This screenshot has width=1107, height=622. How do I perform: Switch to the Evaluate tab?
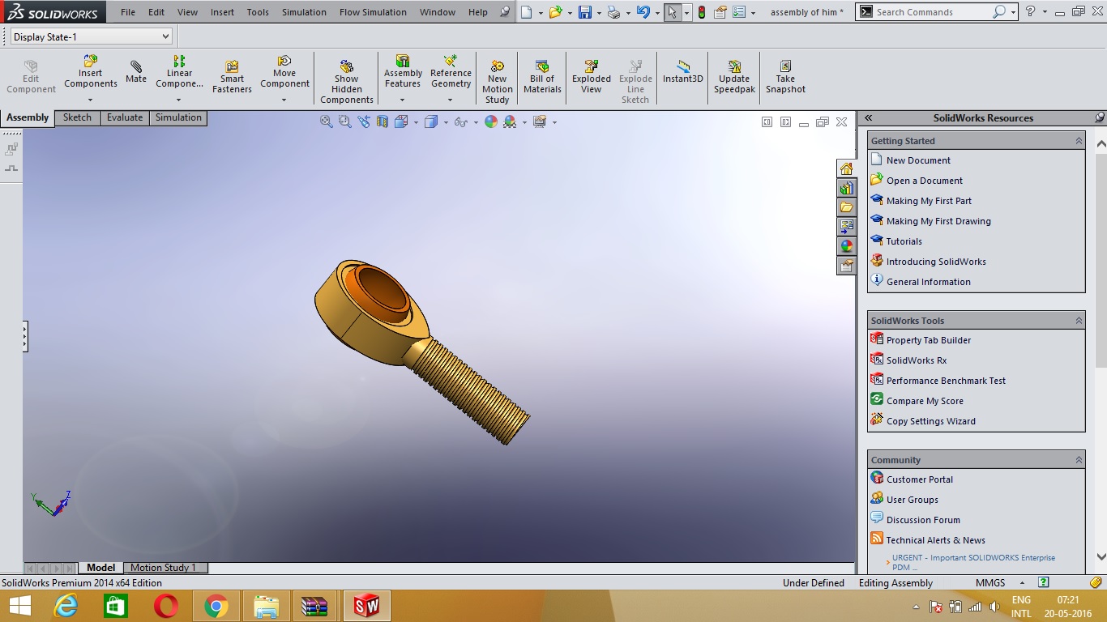point(125,117)
